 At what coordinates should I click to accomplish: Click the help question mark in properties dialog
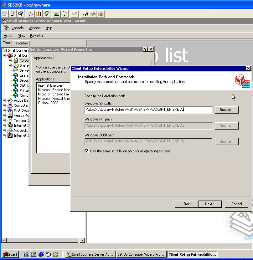pos(145,49)
